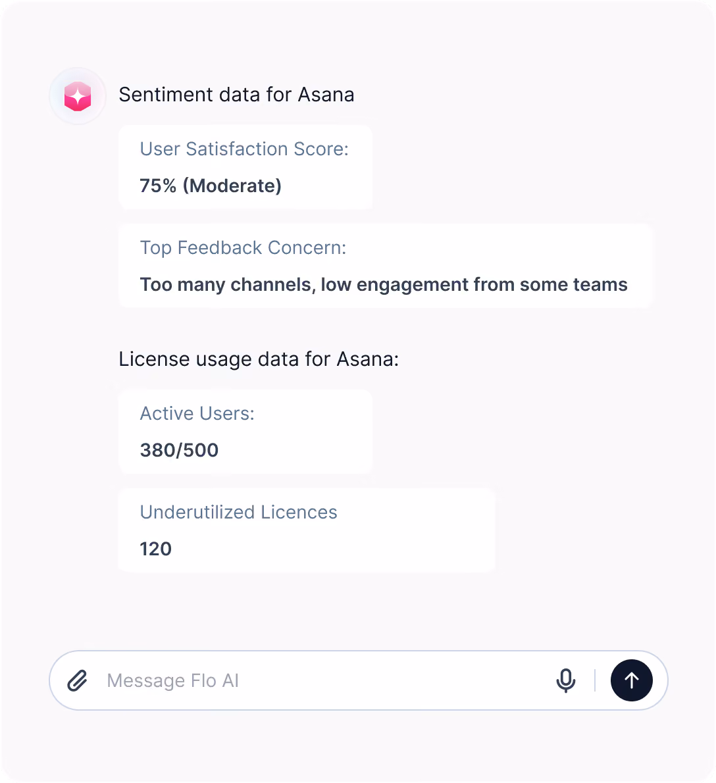
Task: Click the paperclip attachment icon
Action: (78, 680)
